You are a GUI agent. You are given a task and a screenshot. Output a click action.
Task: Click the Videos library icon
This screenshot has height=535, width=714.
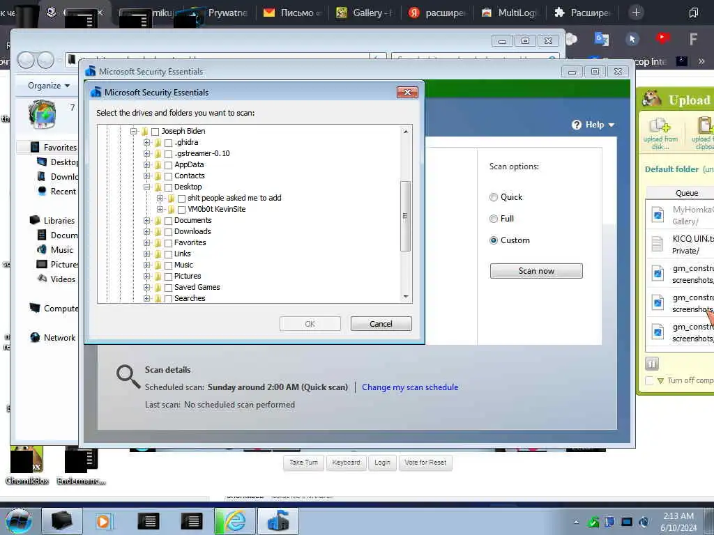[42, 279]
